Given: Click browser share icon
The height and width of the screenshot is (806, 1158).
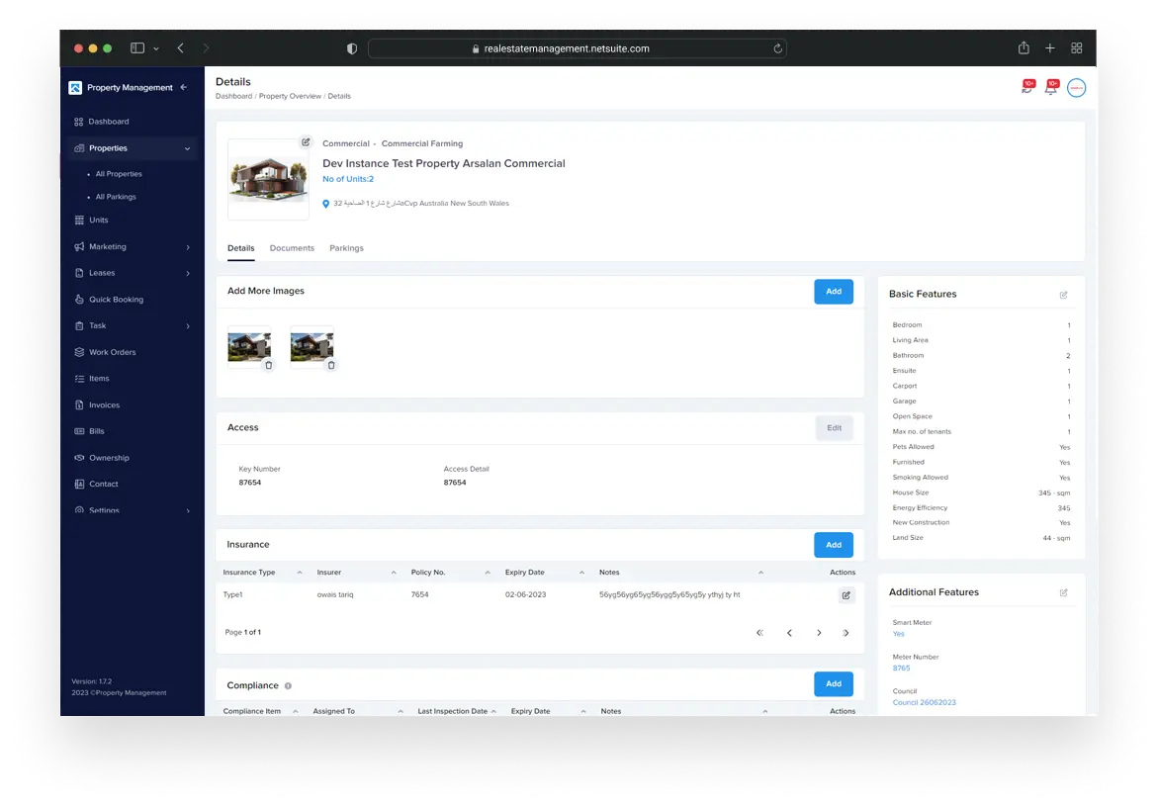Looking at the screenshot, I should (1024, 48).
